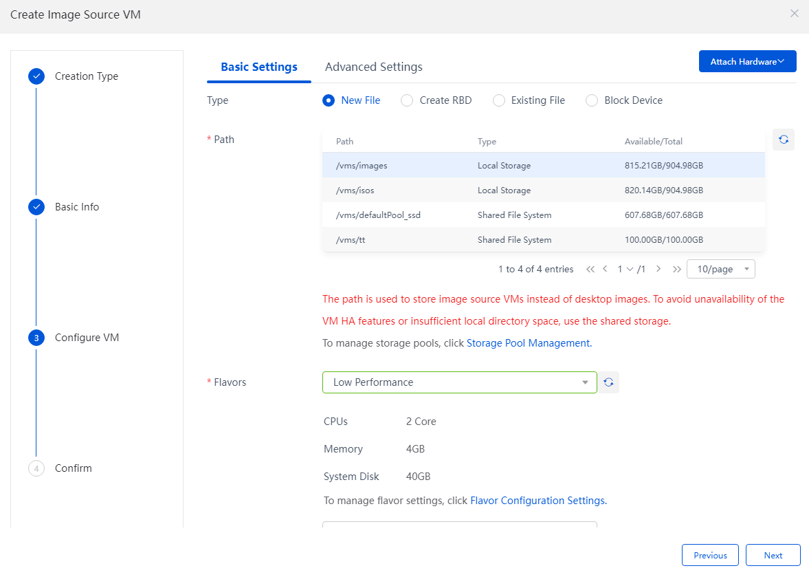
Task: Open the Basic Settings tab
Action: pos(259,67)
